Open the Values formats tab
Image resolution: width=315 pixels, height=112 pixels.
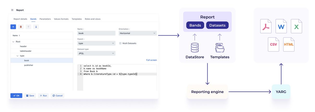(x=61, y=19)
